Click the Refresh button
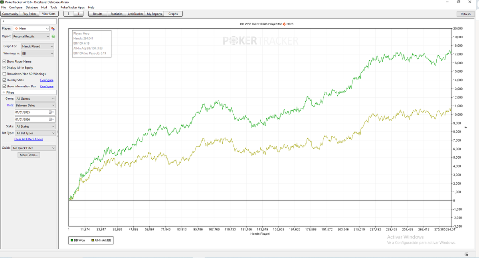This screenshot has height=258, width=479. pos(465,14)
